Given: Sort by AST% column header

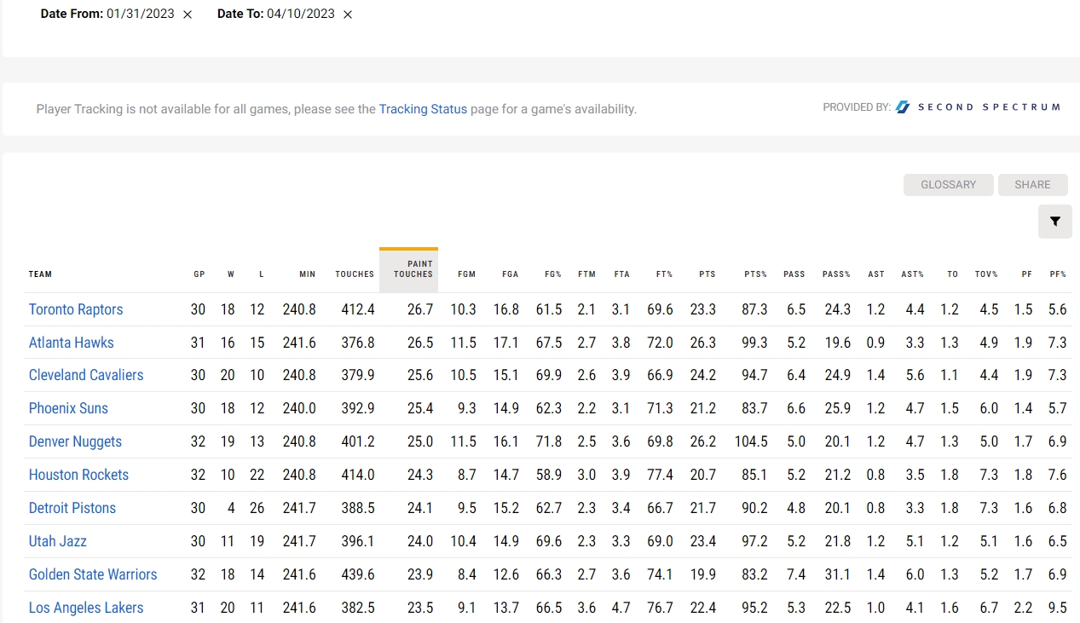Looking at the screenshot, I should (x=913, y=274).
